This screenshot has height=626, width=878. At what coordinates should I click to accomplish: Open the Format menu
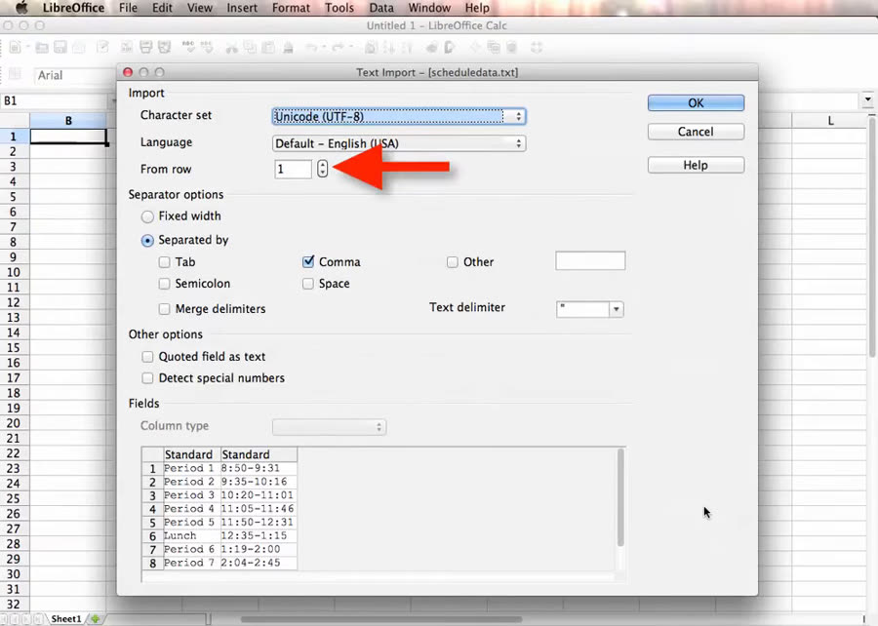pyautogui.click(x=291, y=8)
